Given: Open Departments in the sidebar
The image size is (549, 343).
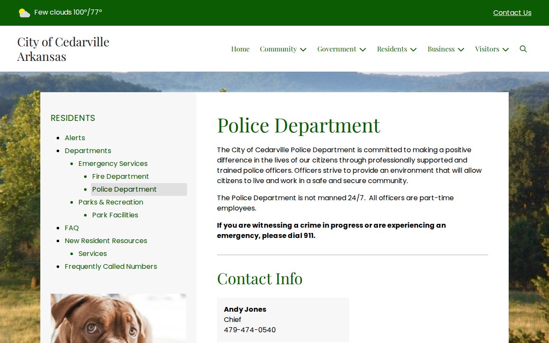Looking at the screenshot, I should tap(88, 150).
